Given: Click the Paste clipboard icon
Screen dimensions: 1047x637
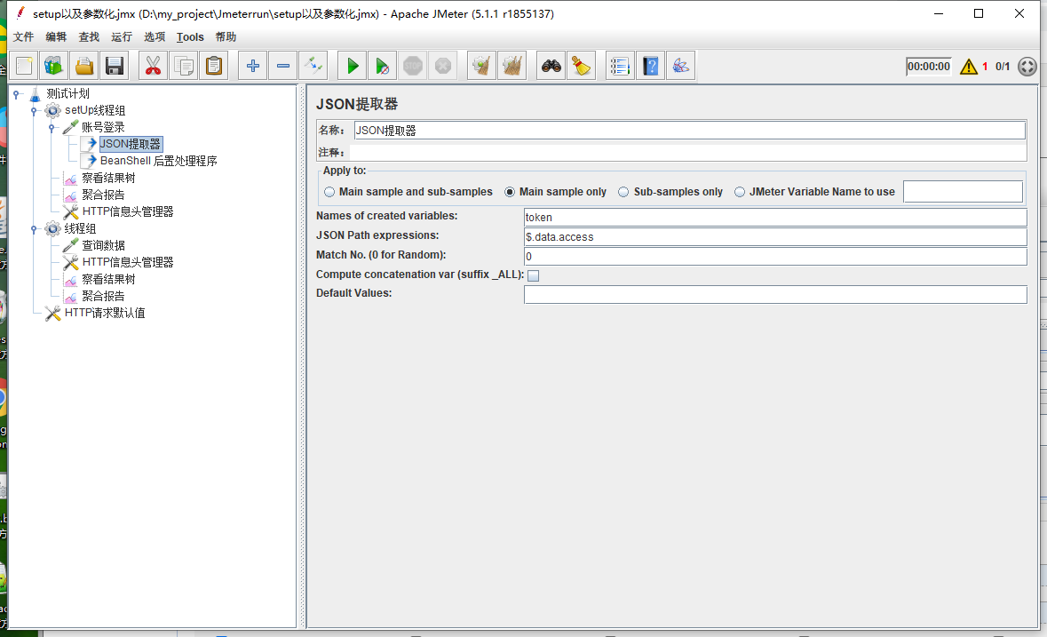Looking at the screenshot, I should [x=214, y=66].
